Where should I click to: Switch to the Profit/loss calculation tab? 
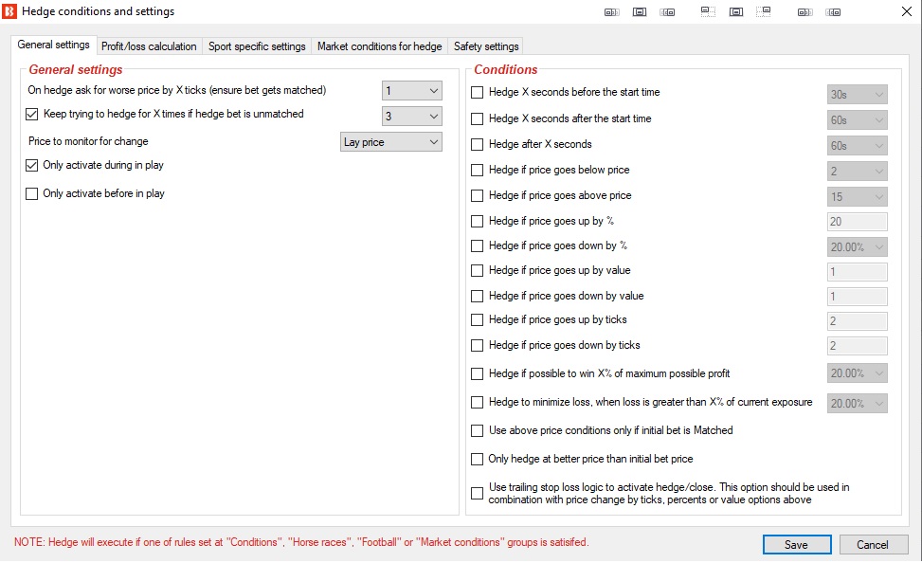coord(149,46)
